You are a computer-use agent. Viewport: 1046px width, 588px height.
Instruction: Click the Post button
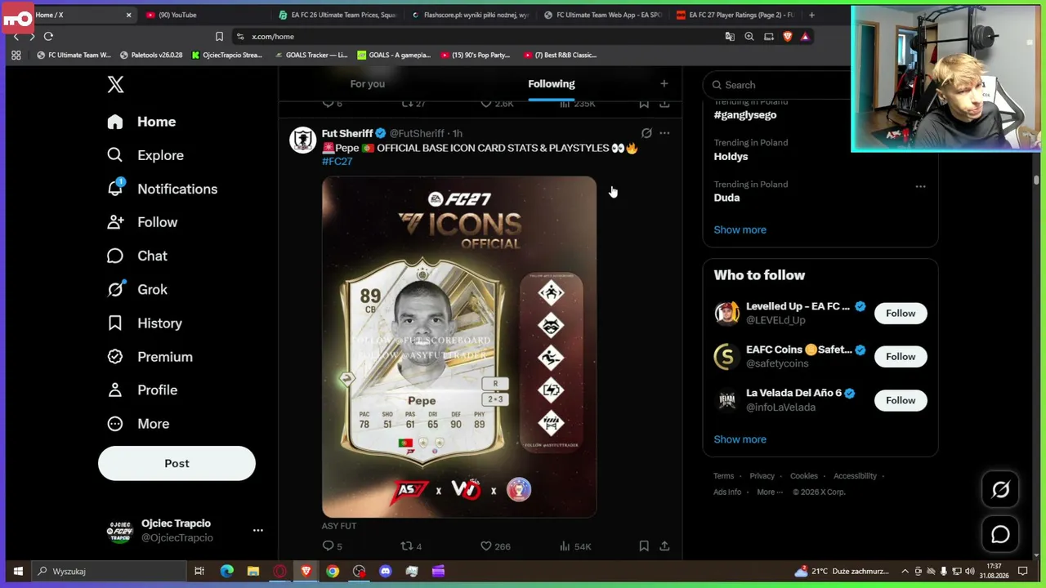pyautogui.click(x=177, y=464)
